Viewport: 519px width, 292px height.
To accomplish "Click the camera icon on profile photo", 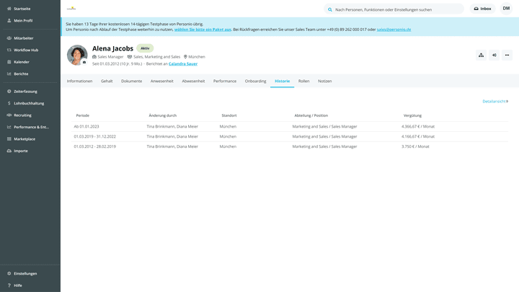I will 84,63.
